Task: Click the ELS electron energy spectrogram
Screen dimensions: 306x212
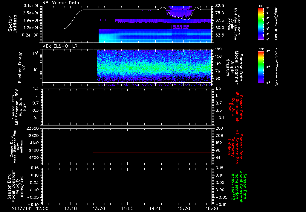Action: pyautogui.click(x=154, y=68)
